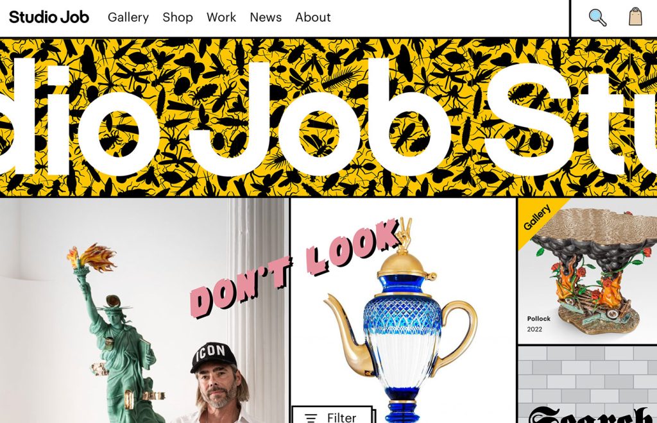Click the pink DON'T LOOK text
Viewport: 657px width, 423px height.
(293, 268)
